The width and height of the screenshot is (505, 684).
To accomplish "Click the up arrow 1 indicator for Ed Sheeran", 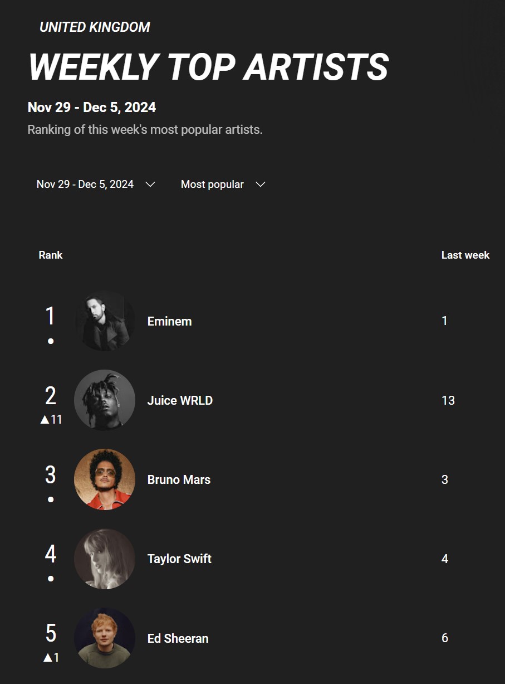I will tap(51, 658).
